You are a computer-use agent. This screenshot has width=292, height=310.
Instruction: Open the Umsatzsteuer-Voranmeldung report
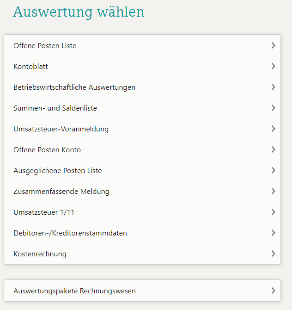click(x=61, y=129)
